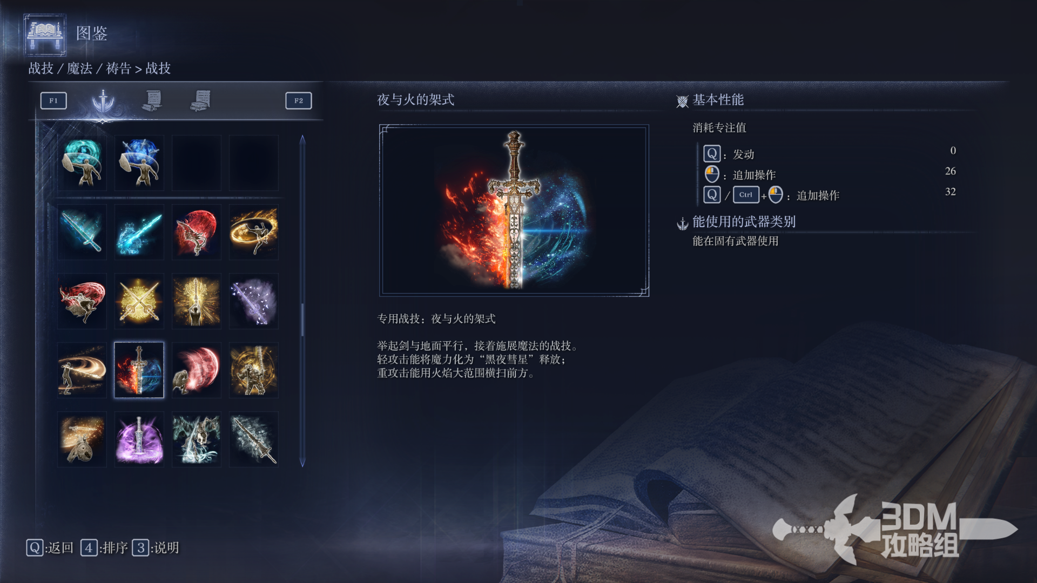Select the purple mist blade skill icon
Viewport: 1037px width, 583px height.
tap(254, 301)
